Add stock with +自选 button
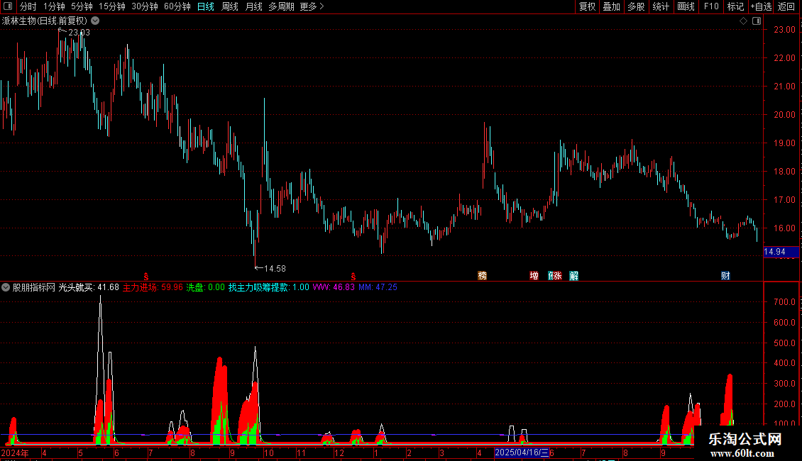This screenshot has width=802, height=461. [761, 6]
